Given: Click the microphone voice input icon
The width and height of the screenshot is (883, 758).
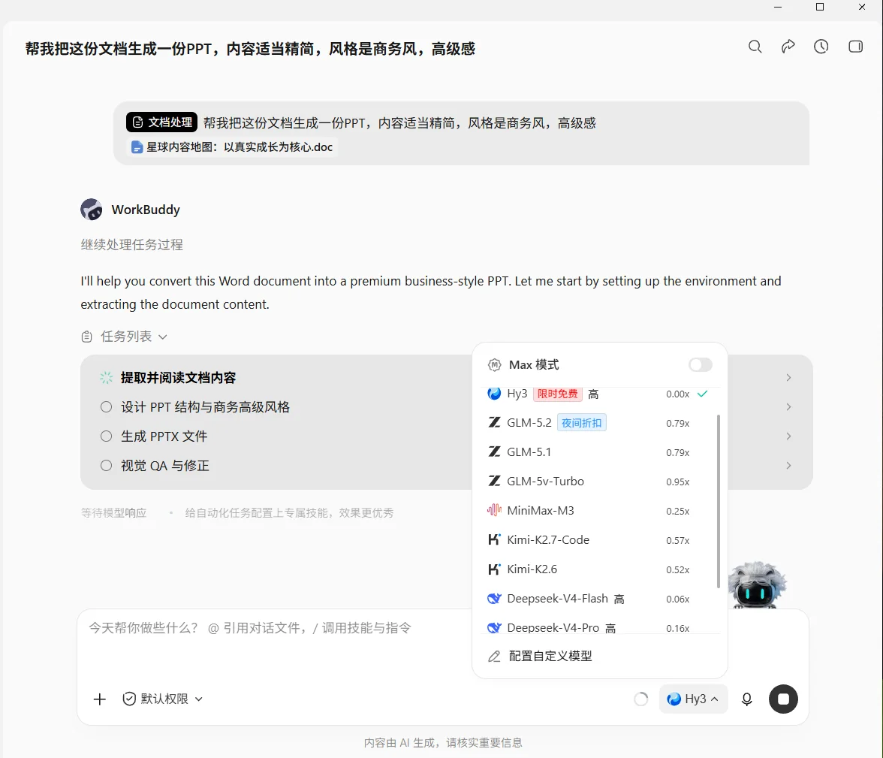Looking at the screenshot, I should [x=746, y=699].
